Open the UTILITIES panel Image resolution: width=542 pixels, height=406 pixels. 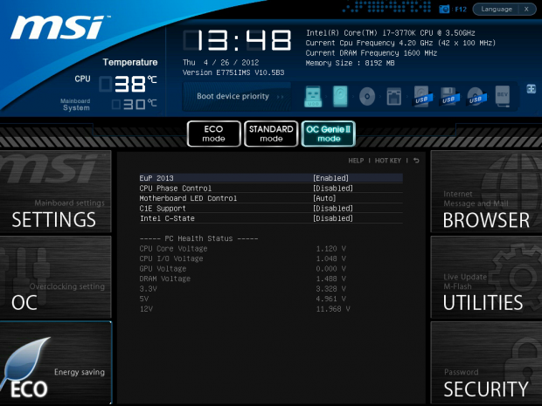tap(486, 277)
